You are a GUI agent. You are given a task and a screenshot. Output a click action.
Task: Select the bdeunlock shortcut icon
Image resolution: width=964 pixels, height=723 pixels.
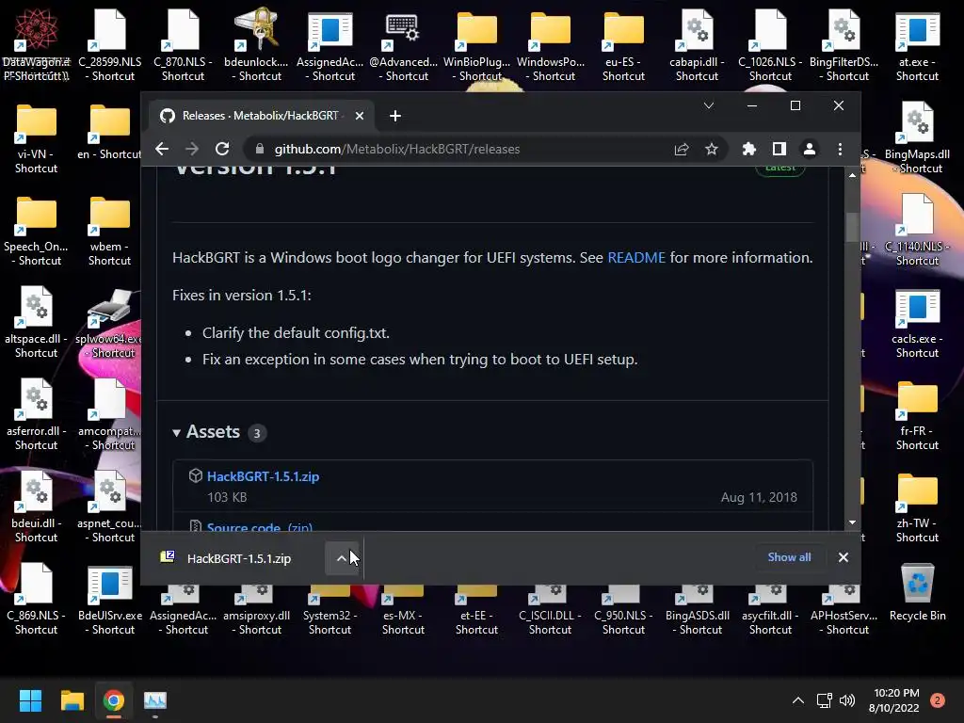[x=256, y=45]
